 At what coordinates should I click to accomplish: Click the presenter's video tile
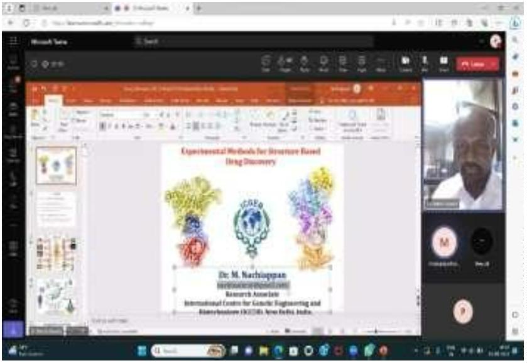pyautogui.click(x=463, y=144)
